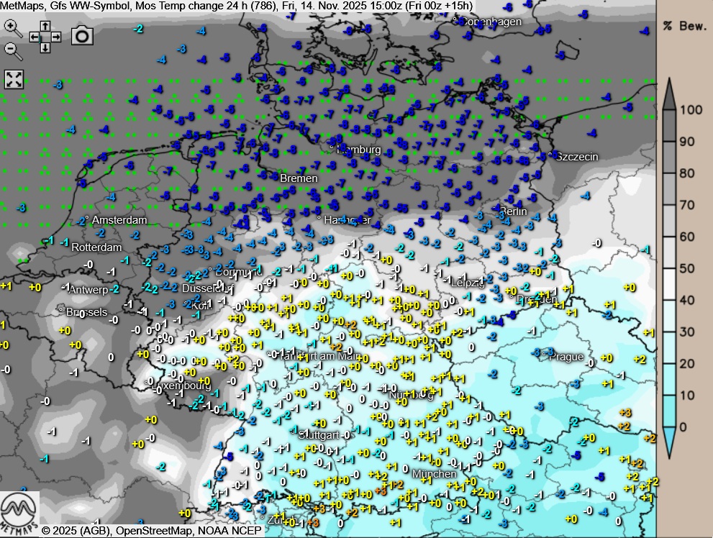Image resolution: width=713 pixels, height=538 pixels.
Task: Pan the map left with arrow button
Action: click(x=35, y=36)
